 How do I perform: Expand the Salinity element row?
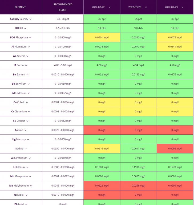point(30,19)
